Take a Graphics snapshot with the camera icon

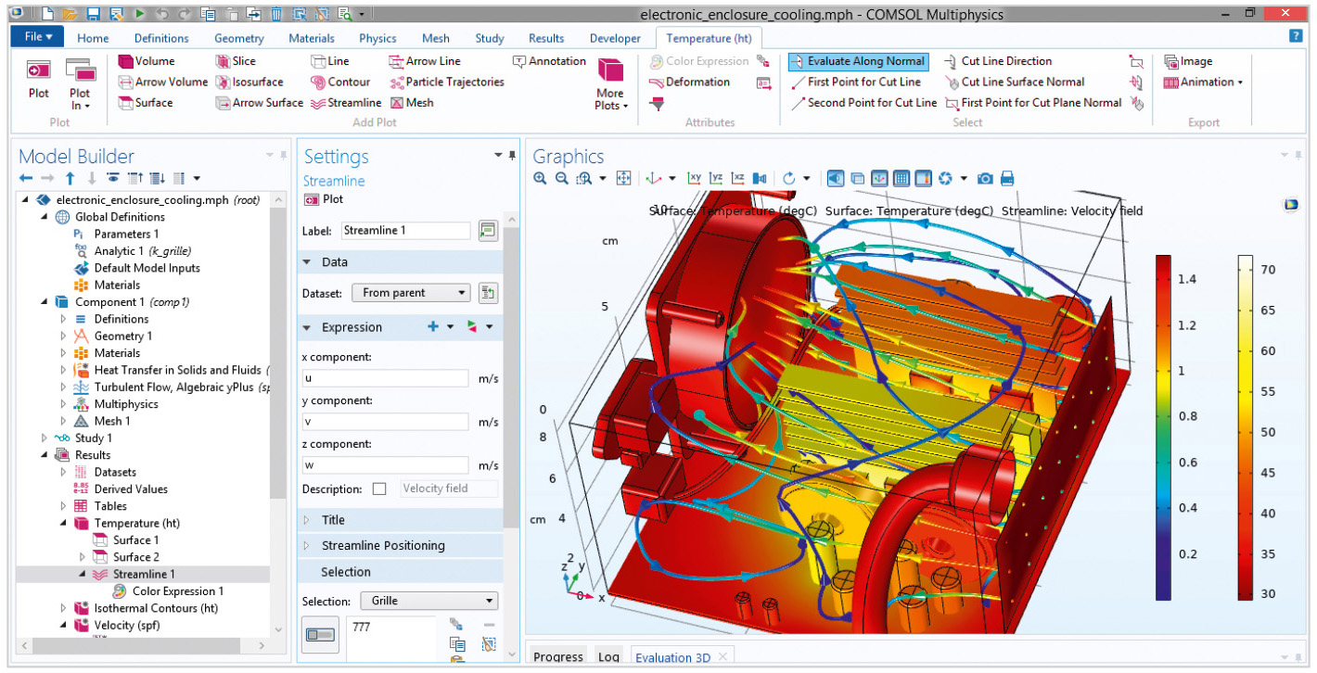pyautogui.click(x=985, y=178)
